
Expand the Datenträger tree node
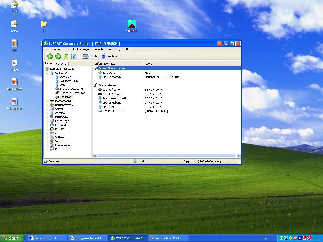click(x=47, y=121)
